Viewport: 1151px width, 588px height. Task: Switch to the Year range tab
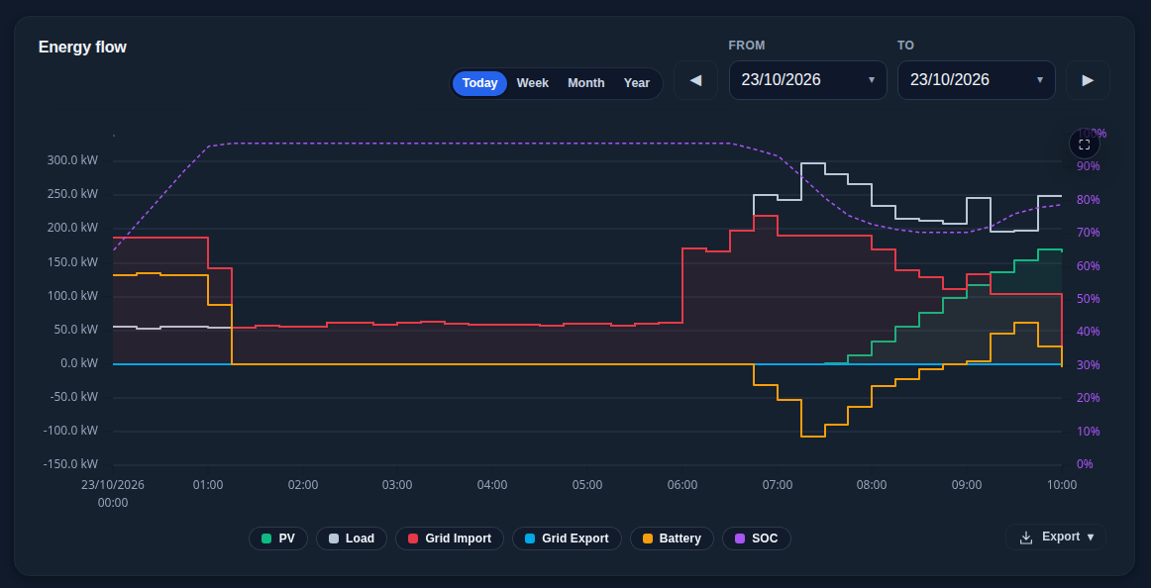coord(637,83)
